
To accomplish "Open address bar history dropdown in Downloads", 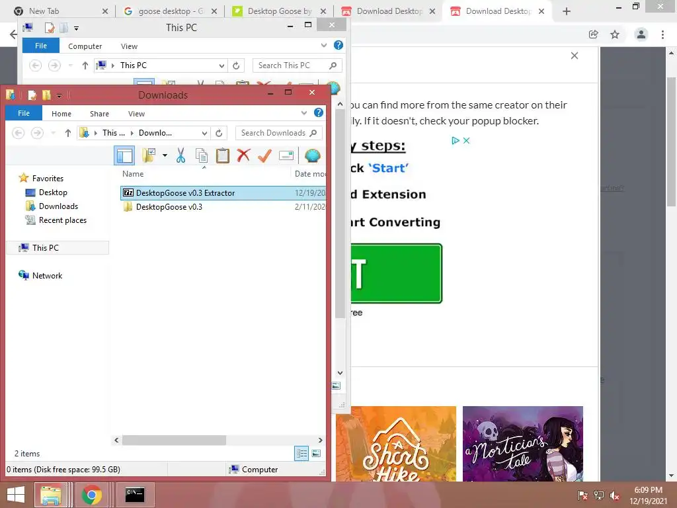I will click(x=205, y=133).
